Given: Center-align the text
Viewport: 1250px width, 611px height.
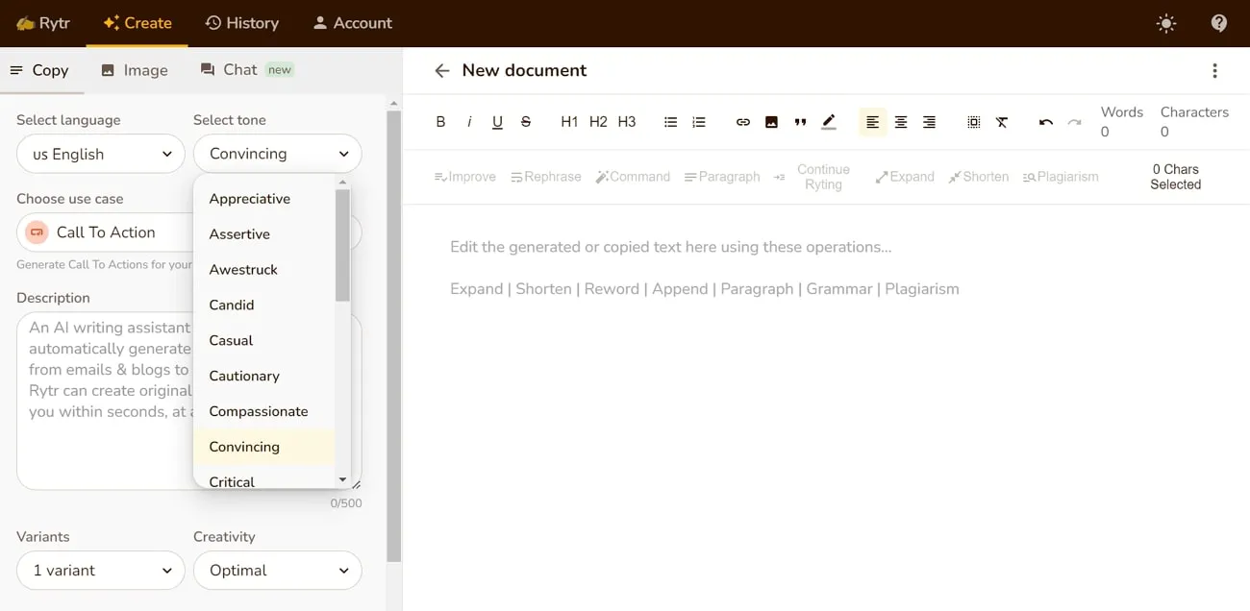Looking at the screenshot, I should [x=901, y=122].
